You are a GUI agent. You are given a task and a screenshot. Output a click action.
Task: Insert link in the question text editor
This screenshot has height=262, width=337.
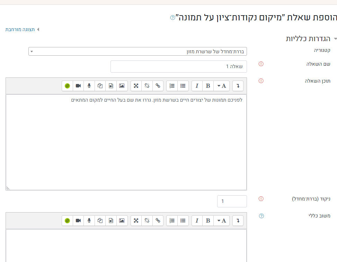158,86
